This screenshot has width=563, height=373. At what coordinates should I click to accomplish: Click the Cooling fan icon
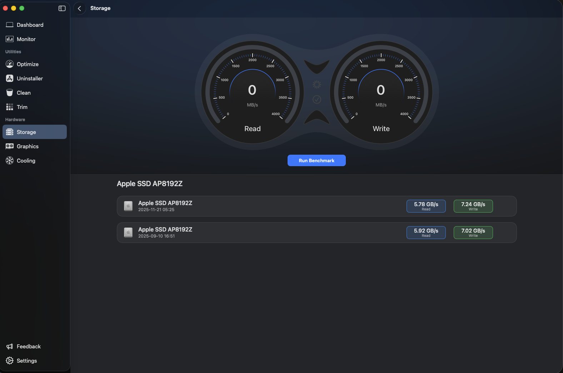pos(10,160)
